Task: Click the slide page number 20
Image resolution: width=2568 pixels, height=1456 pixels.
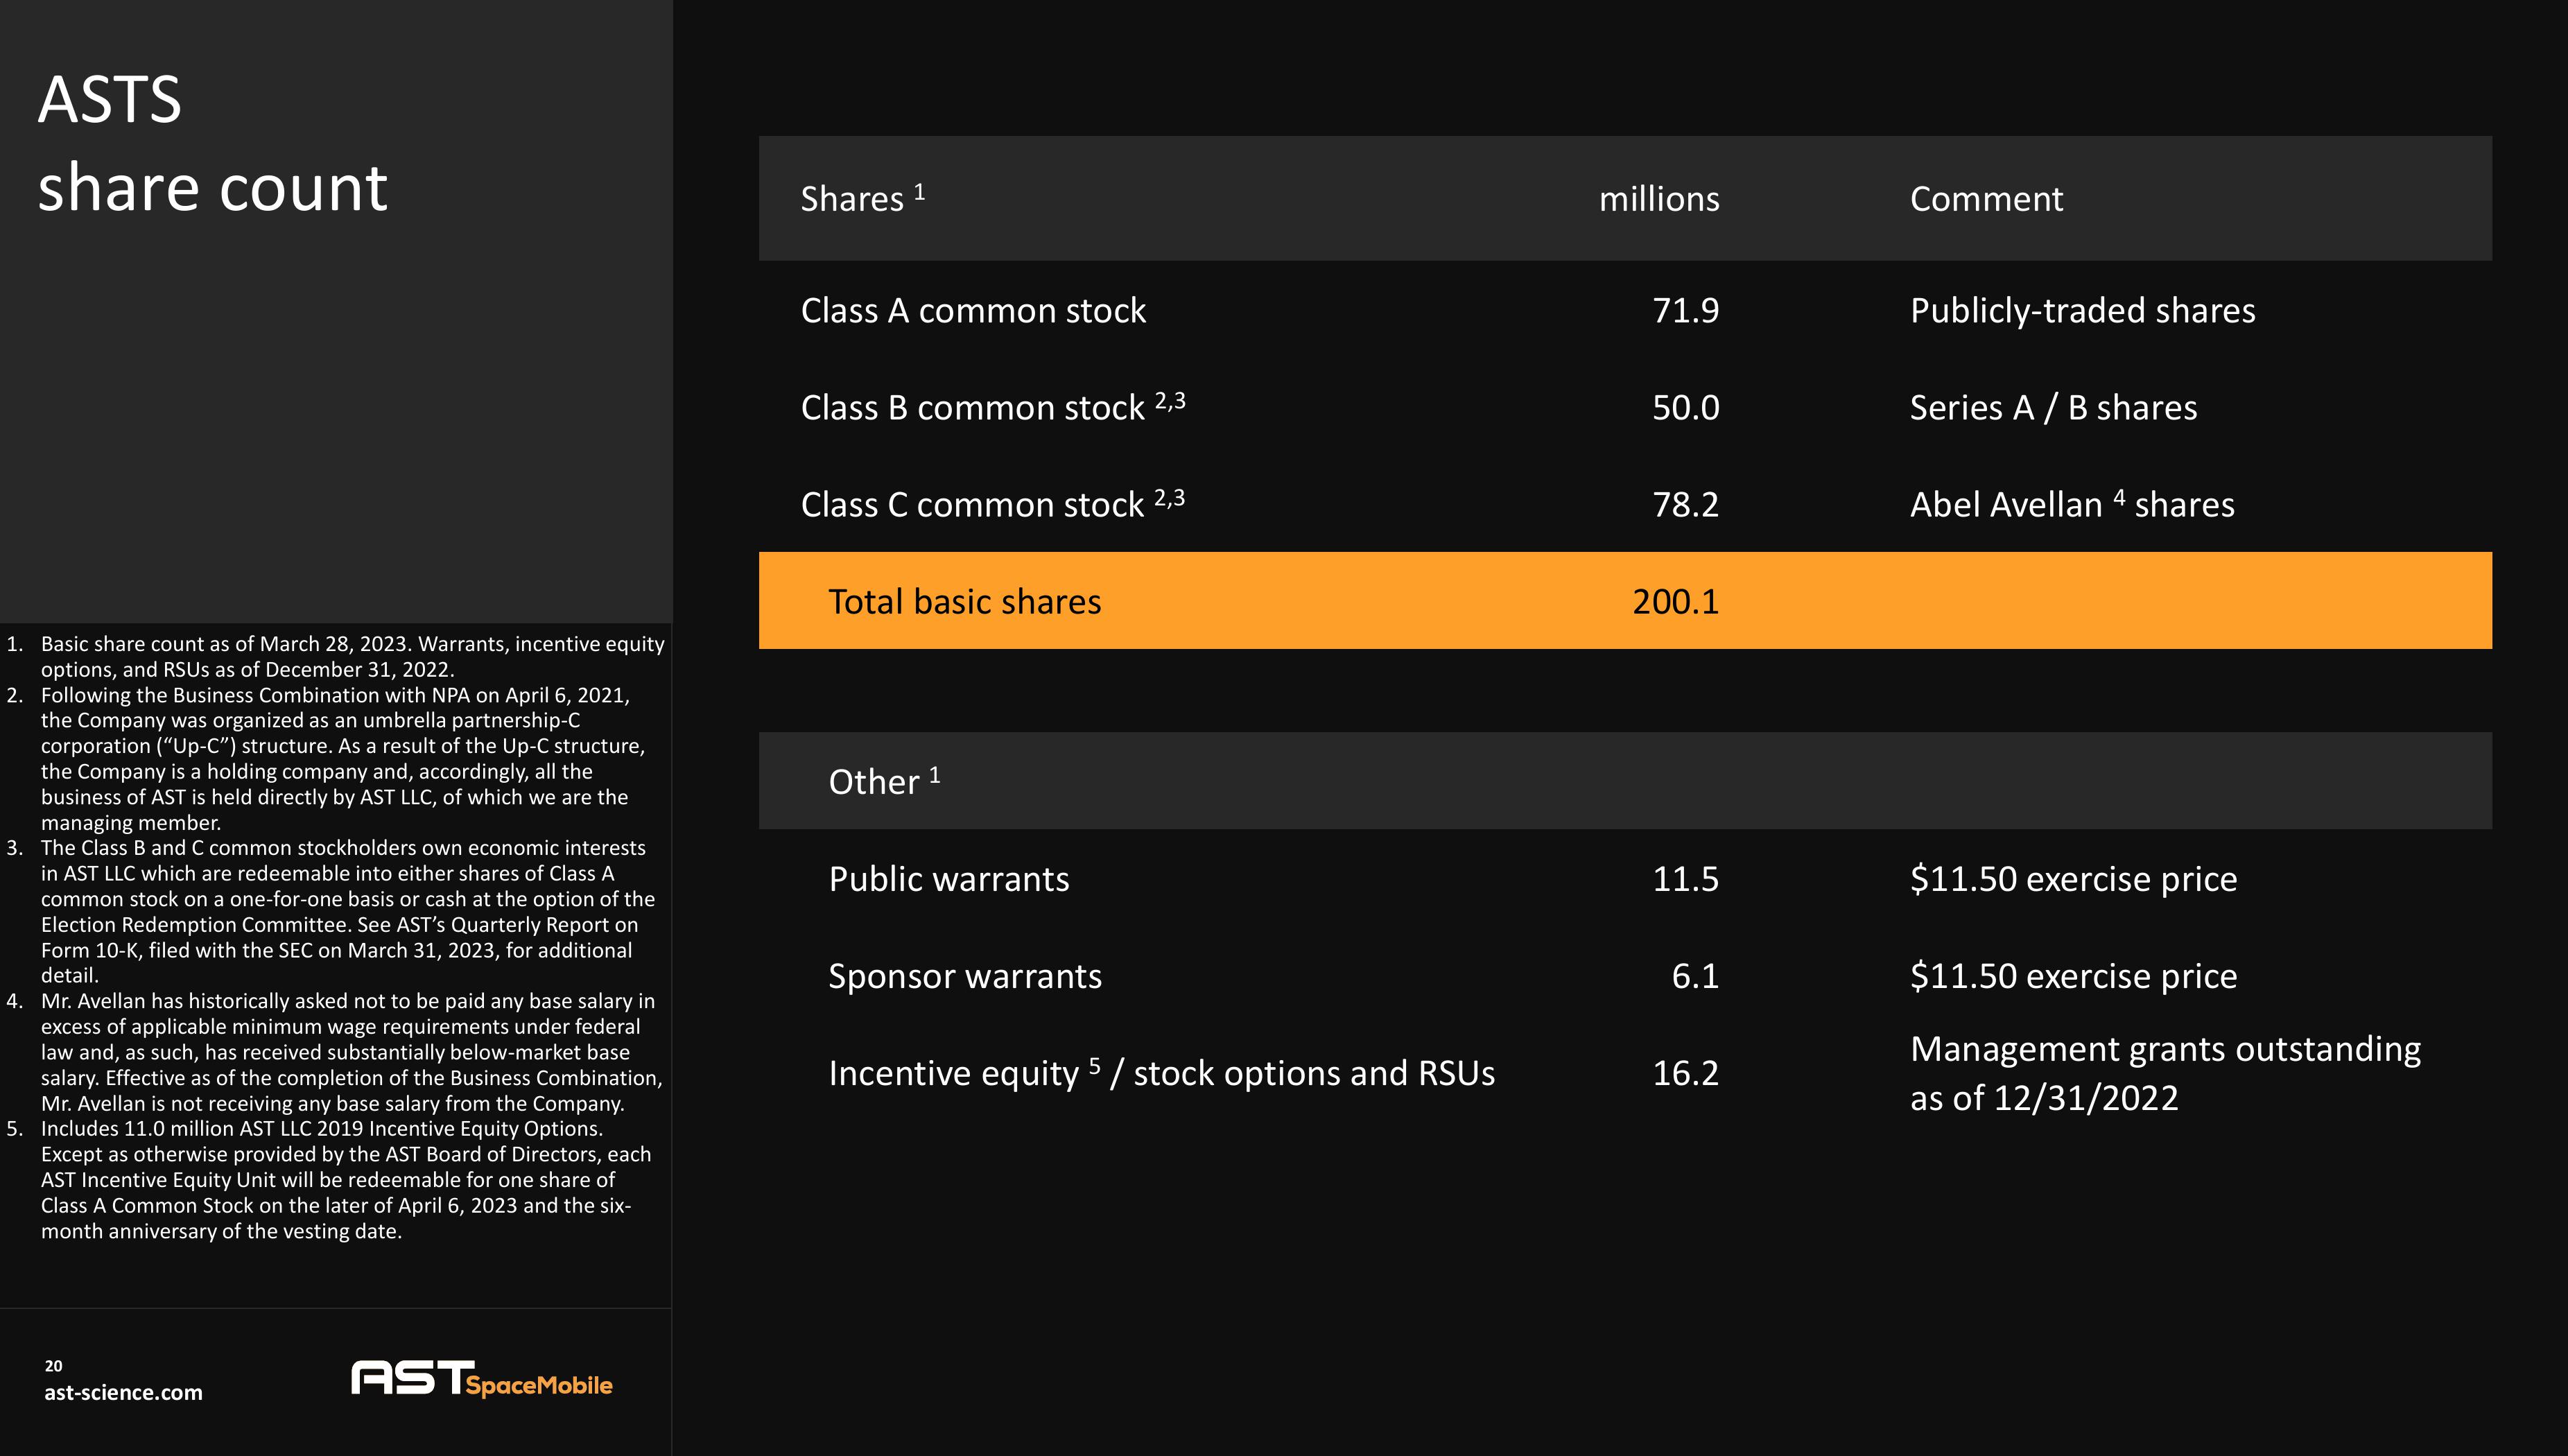Action: 53,1365
